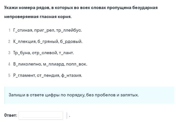
Task: Click the word "т_лант" in row 3
Action: click(66, 53)
